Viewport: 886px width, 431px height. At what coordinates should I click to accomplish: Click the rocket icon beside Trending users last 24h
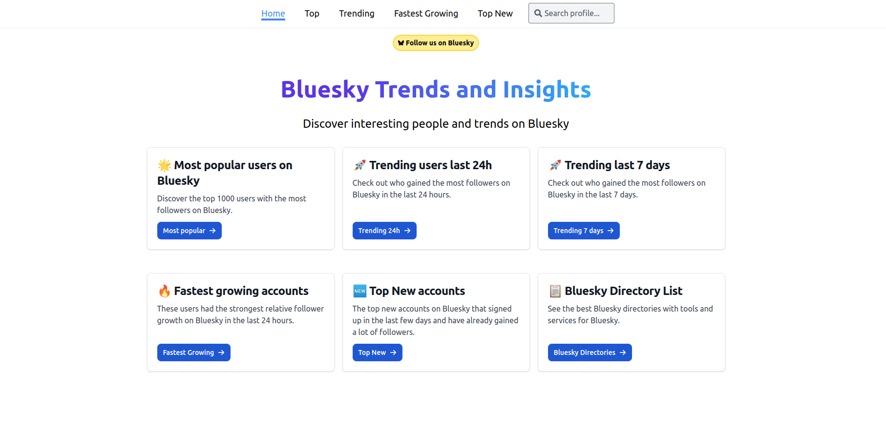tap(359, 165)
